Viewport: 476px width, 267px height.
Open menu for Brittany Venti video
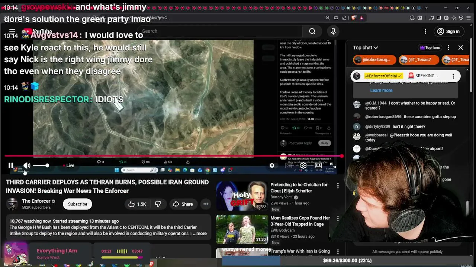pyautogui.click(x=338, y=185)
